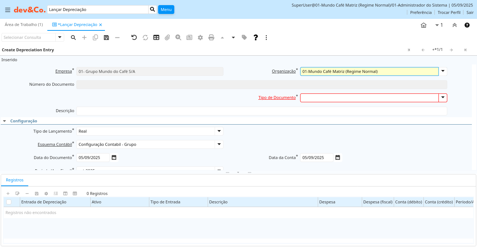Open the Tipo de Documento dropdown

[x=443, y=98]
